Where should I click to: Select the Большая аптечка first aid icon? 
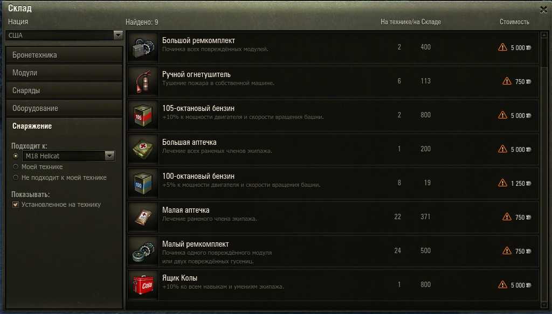(143, 149)
